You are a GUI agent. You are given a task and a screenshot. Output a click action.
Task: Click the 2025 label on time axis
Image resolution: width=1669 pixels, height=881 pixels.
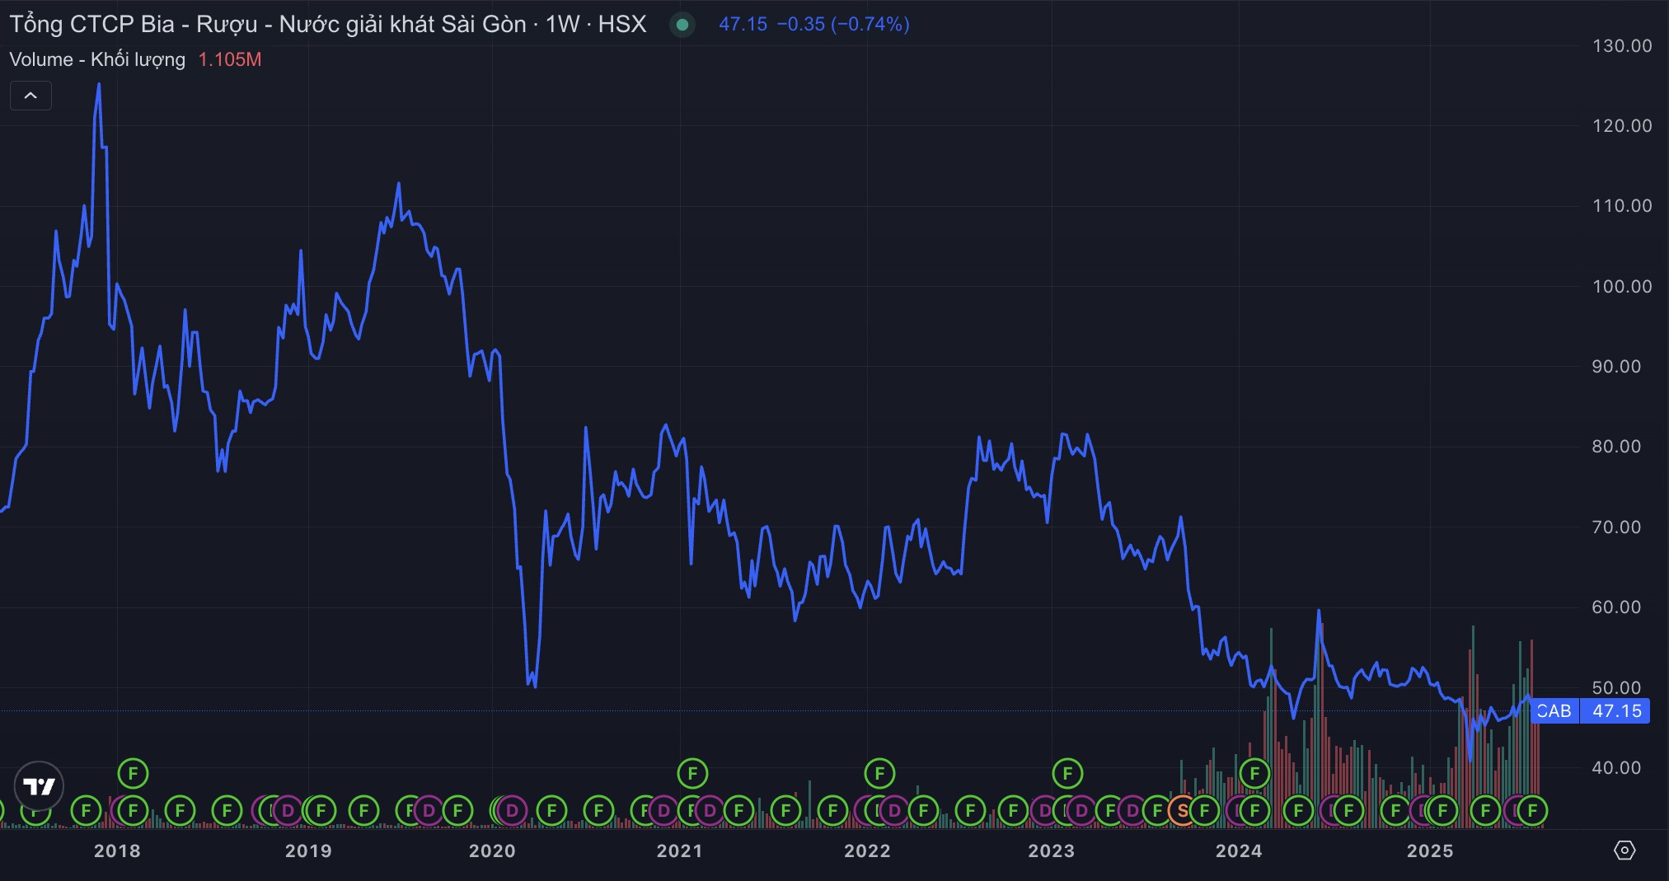[1430, 851]
